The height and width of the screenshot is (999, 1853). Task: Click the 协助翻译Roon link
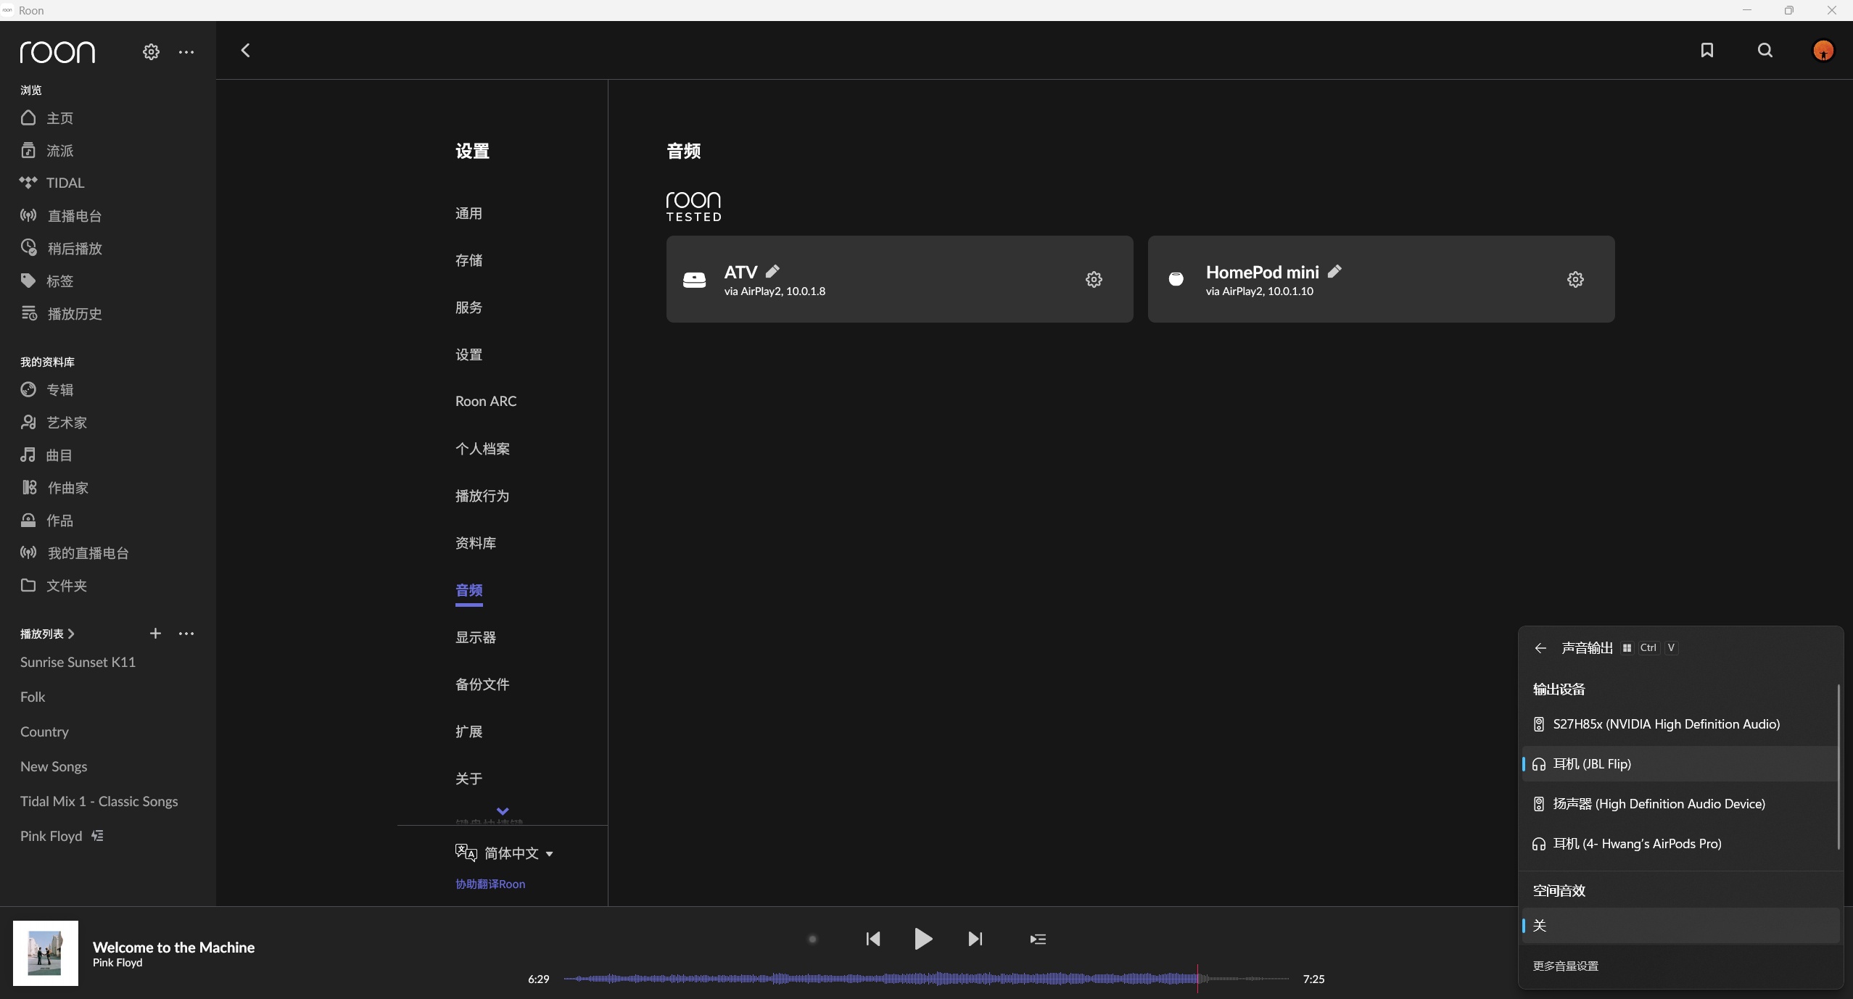point(490,884)
